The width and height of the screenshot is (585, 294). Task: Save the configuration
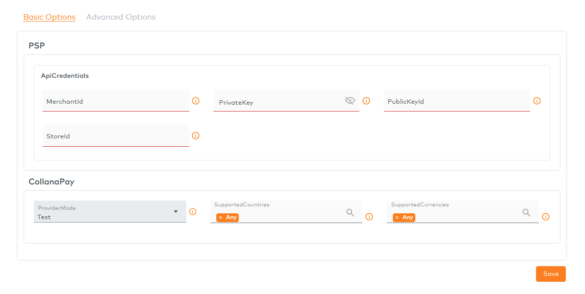(551, 274)
